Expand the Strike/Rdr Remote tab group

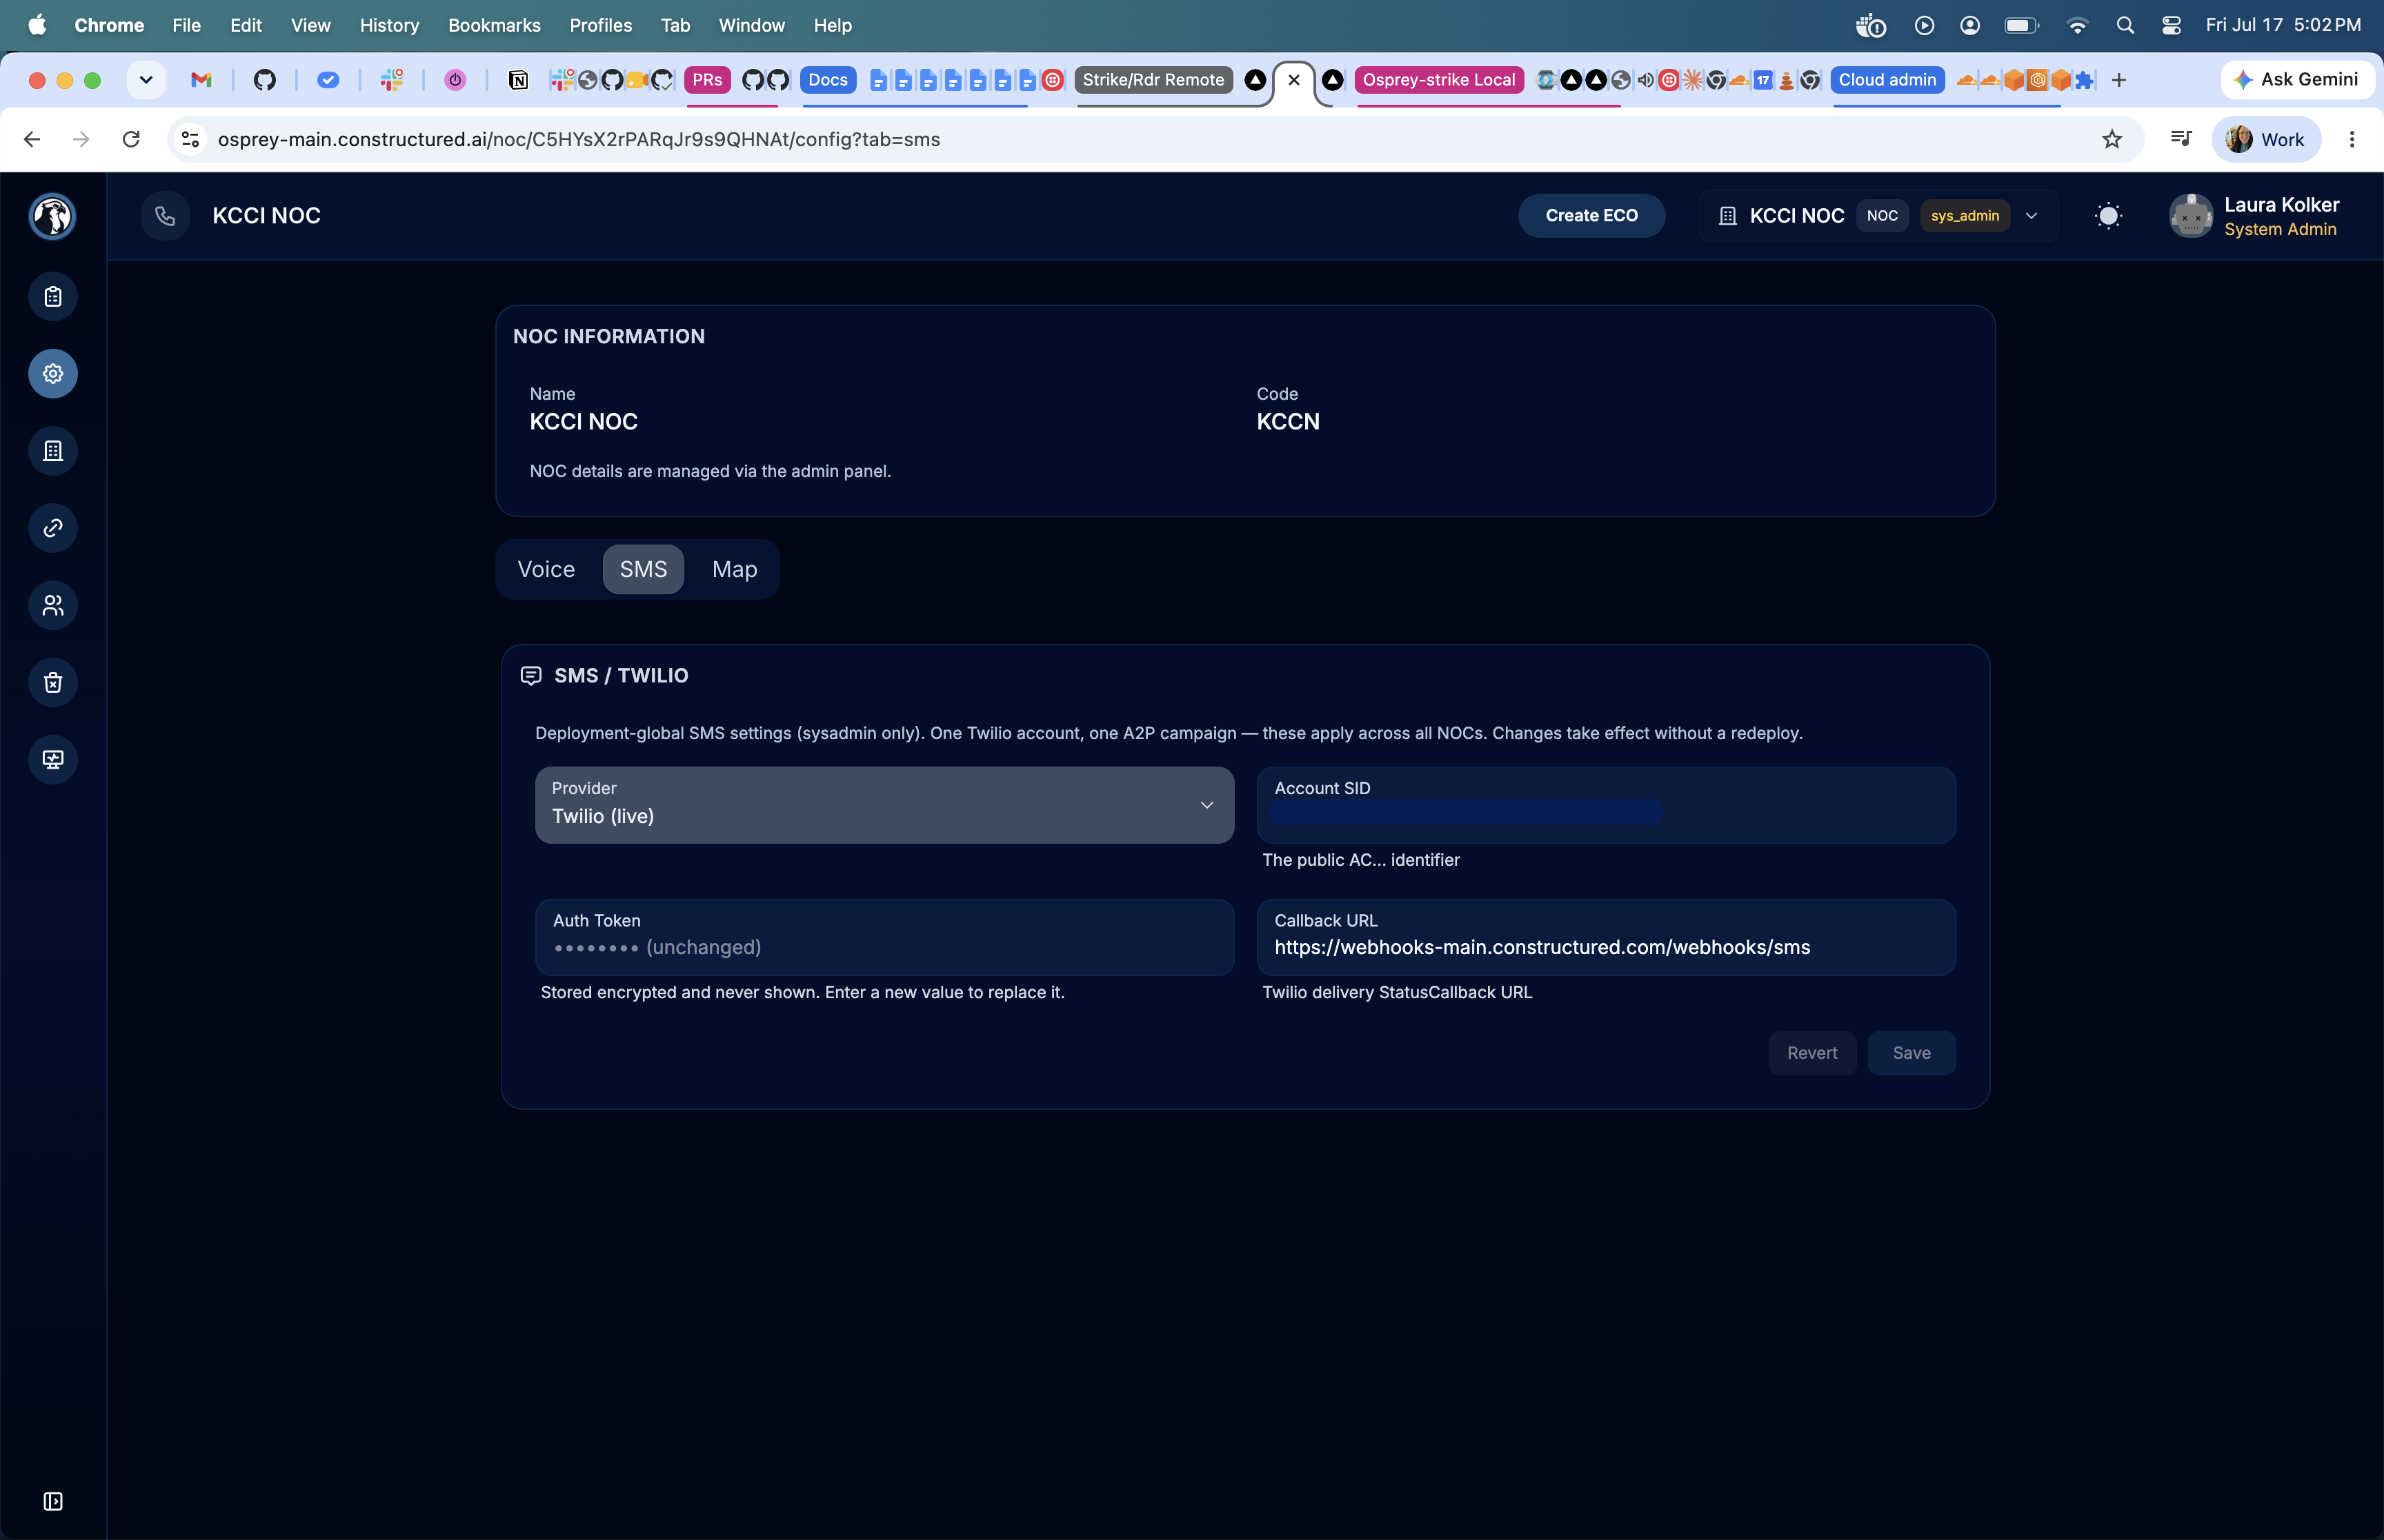point(1153,80)
